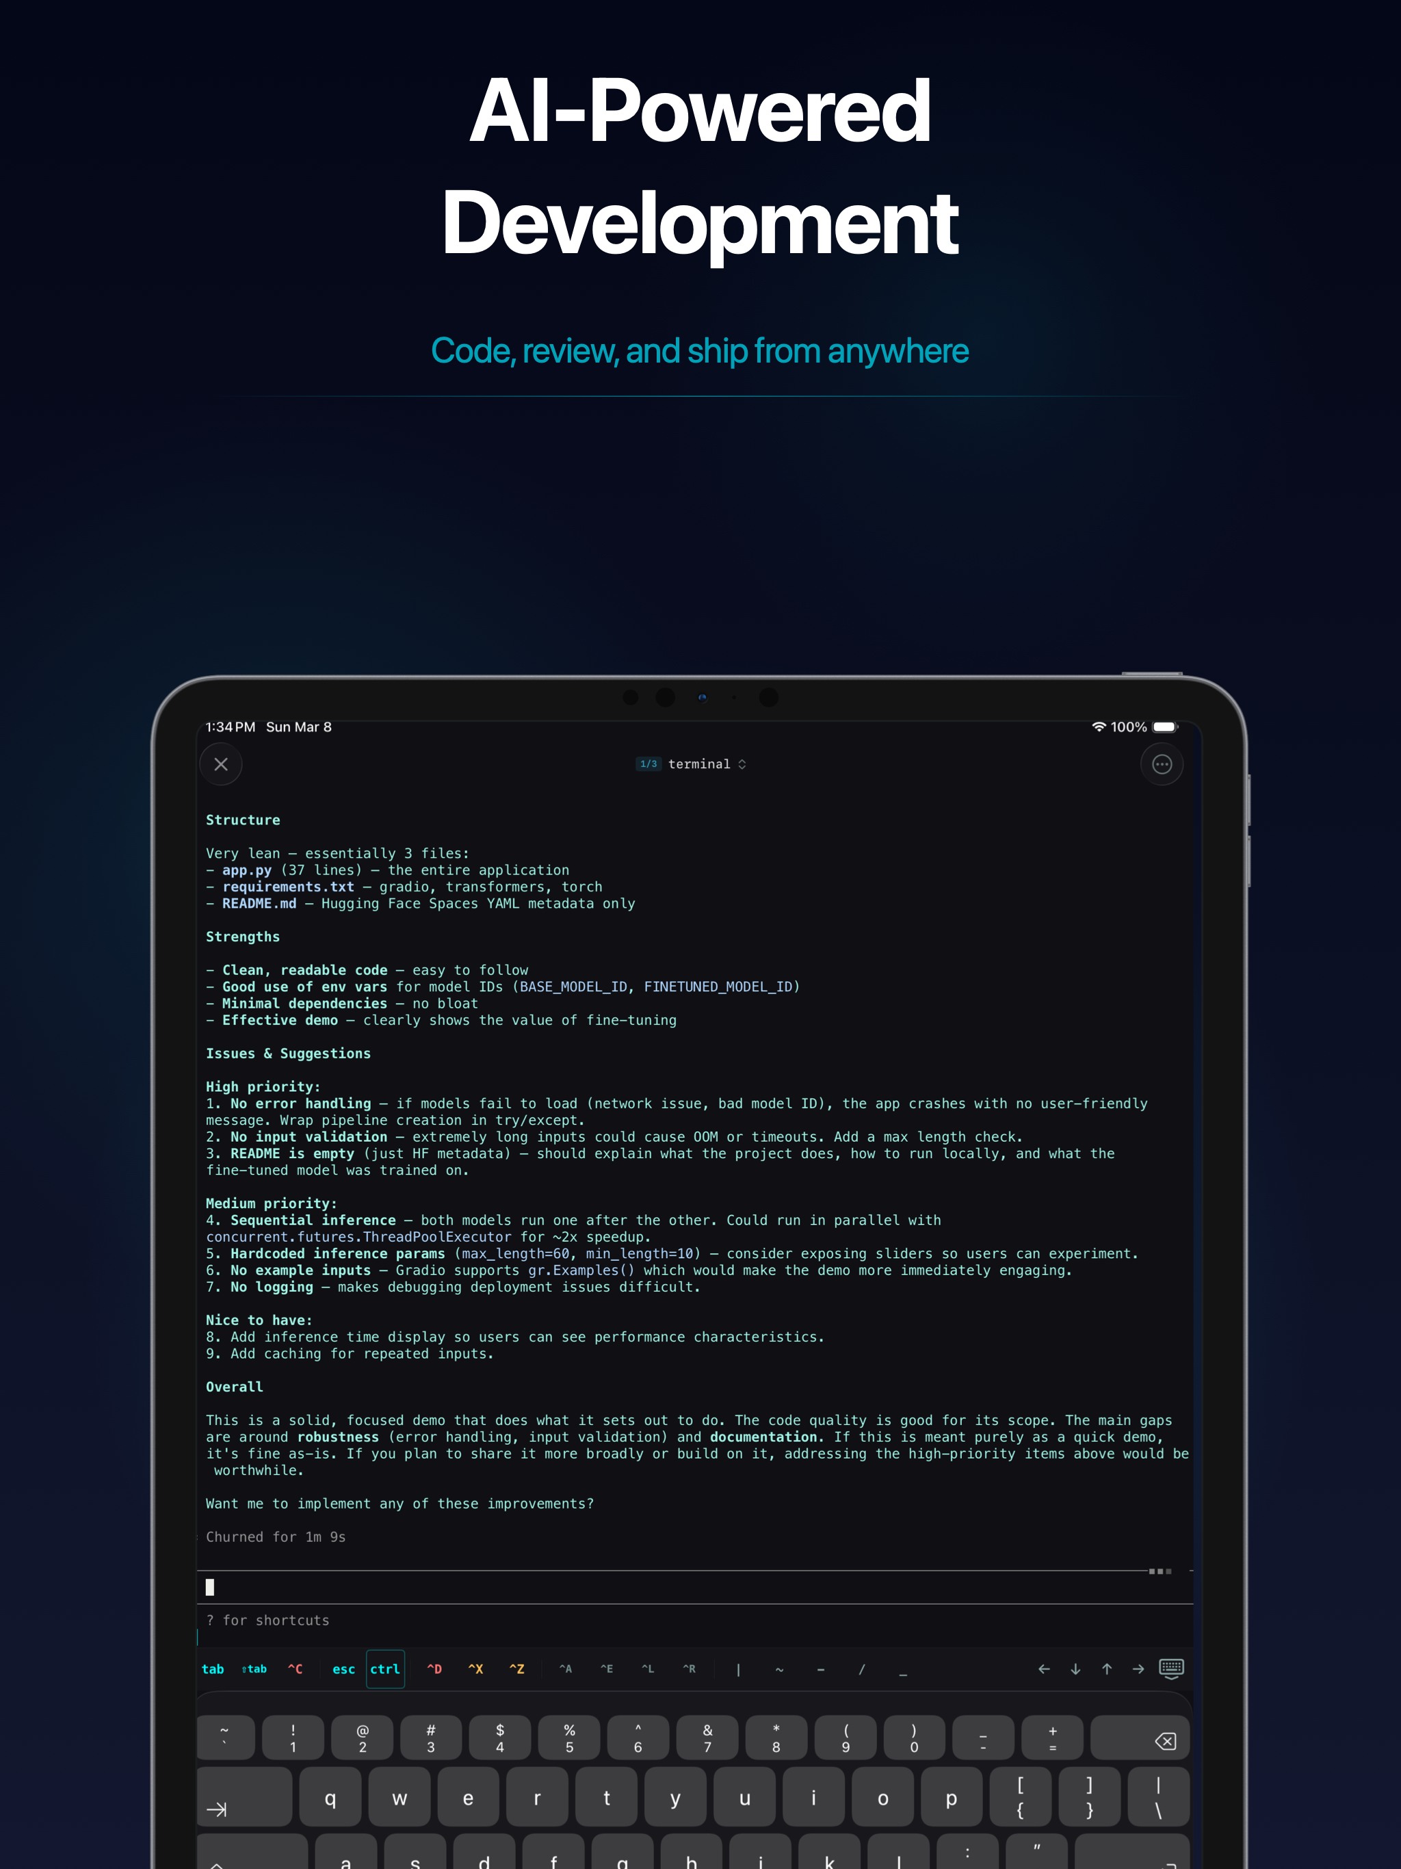
Task: Send Ctrl-R from the shortcut bar
Action: click(x=690, y=1669)
